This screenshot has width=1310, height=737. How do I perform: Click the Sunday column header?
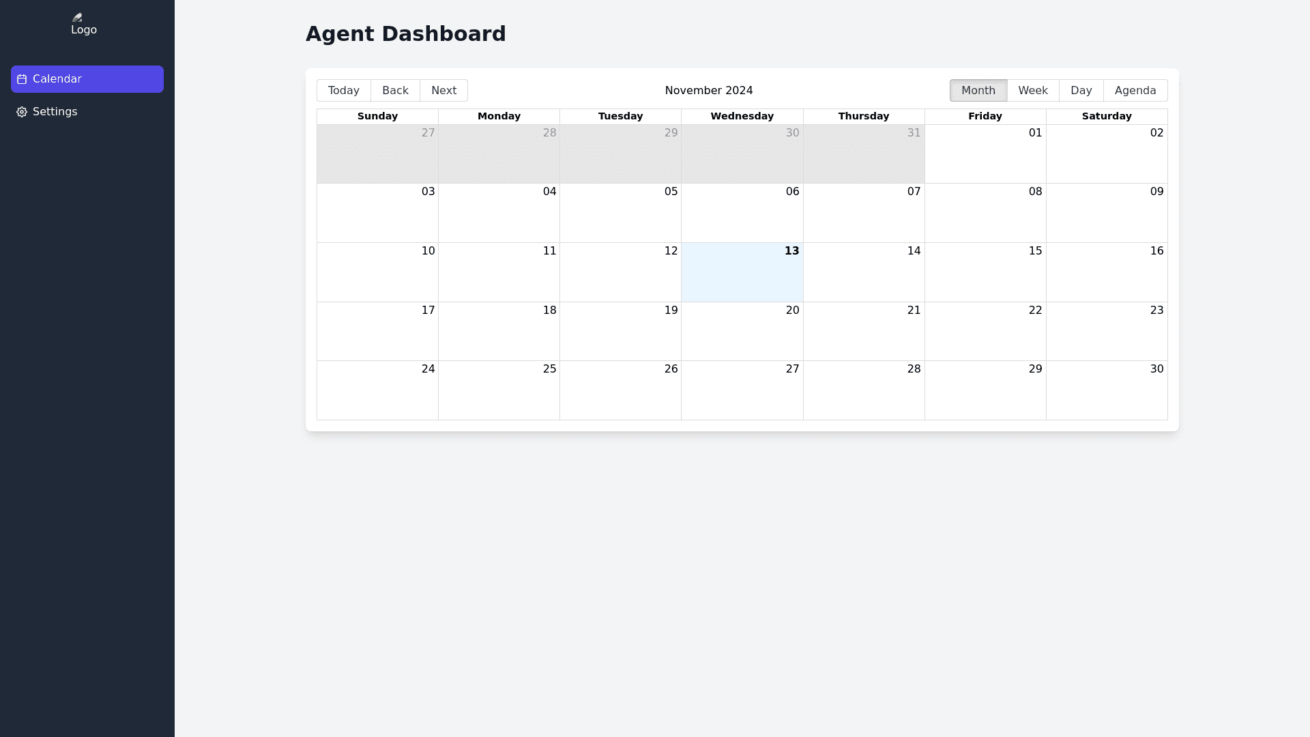click(377, 116)
